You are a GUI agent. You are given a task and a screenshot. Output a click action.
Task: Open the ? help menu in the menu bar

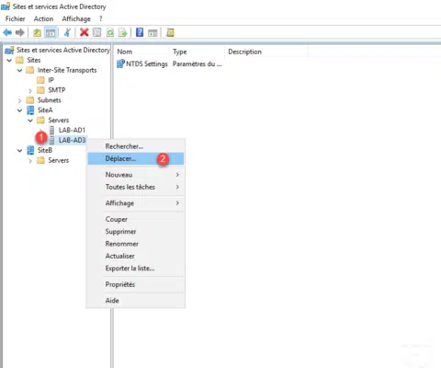(101, 18)
